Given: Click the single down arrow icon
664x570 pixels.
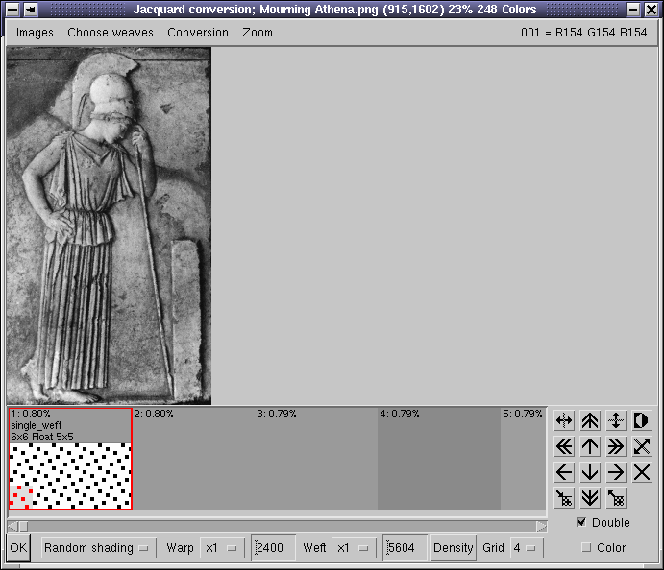Looking at the screenshot, I should click(590, 472).
